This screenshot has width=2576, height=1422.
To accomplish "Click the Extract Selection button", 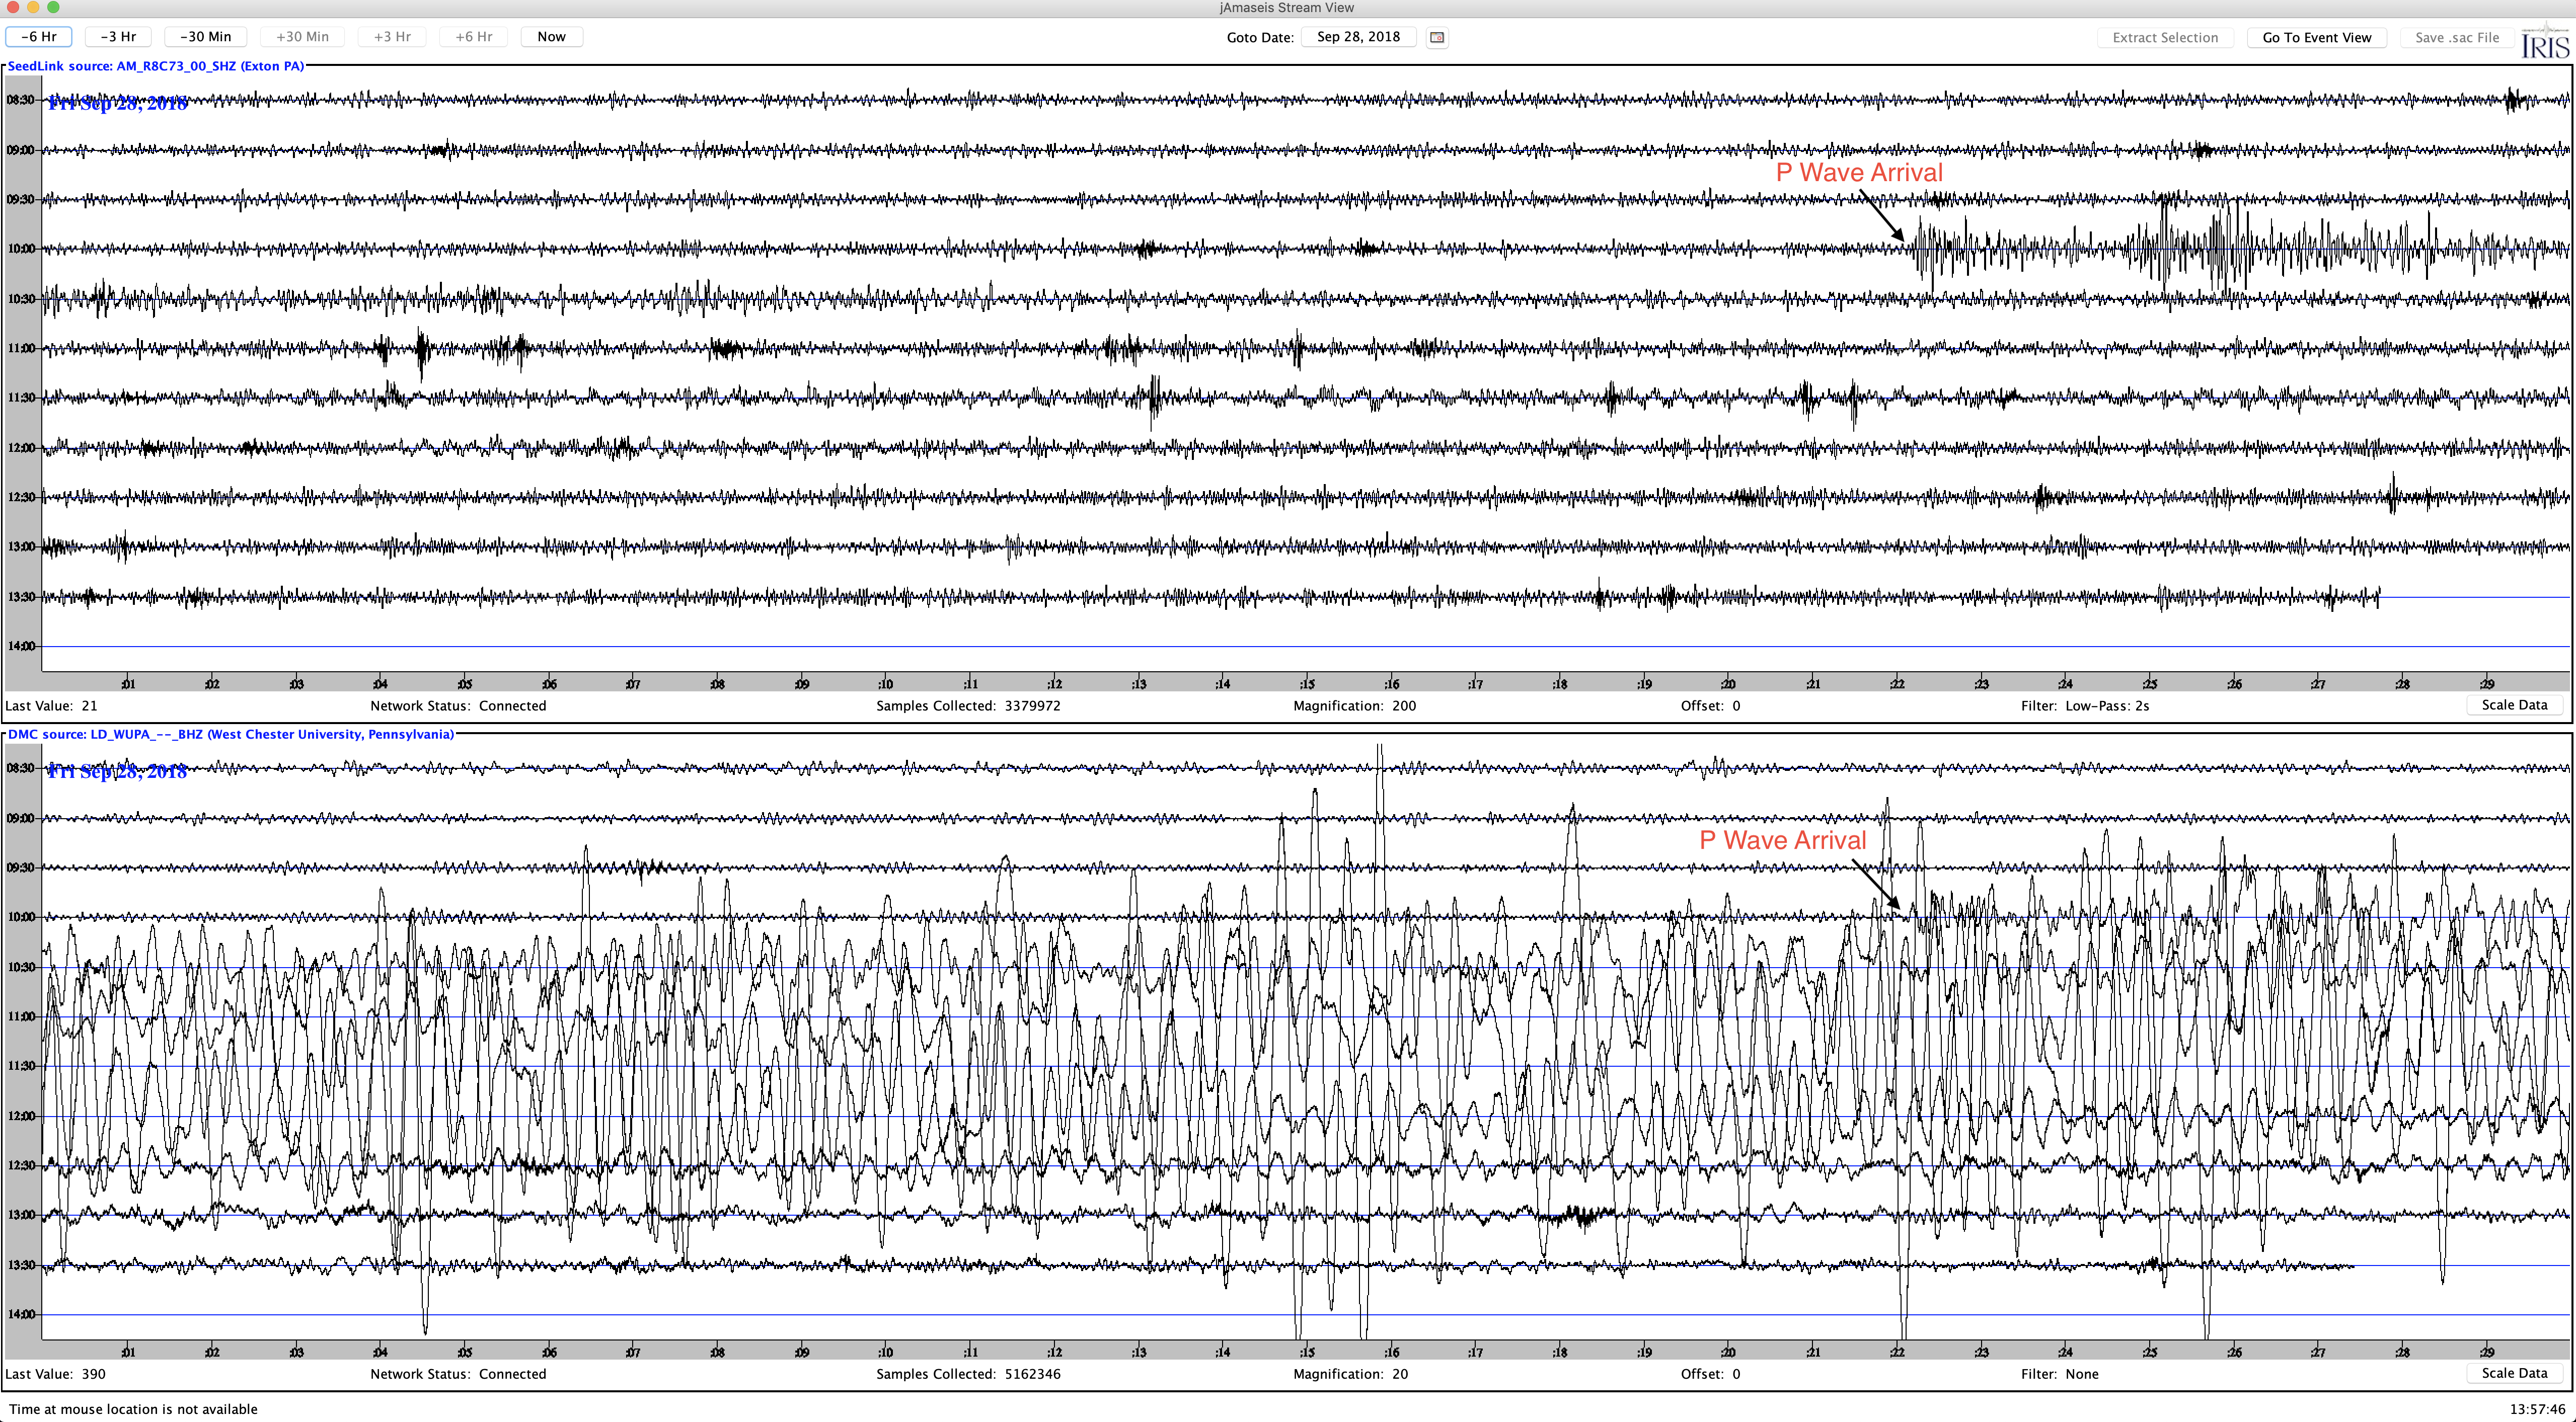I will tap(2165, 37).
